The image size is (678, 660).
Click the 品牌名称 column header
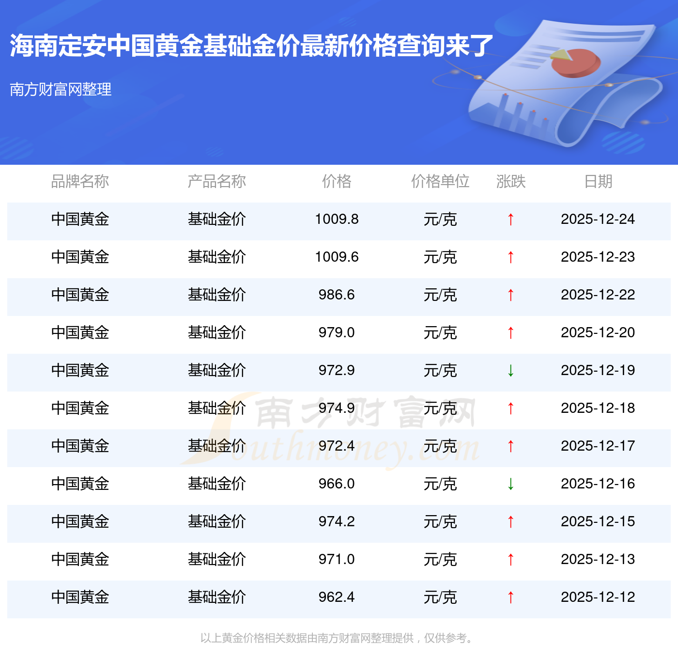80,181
